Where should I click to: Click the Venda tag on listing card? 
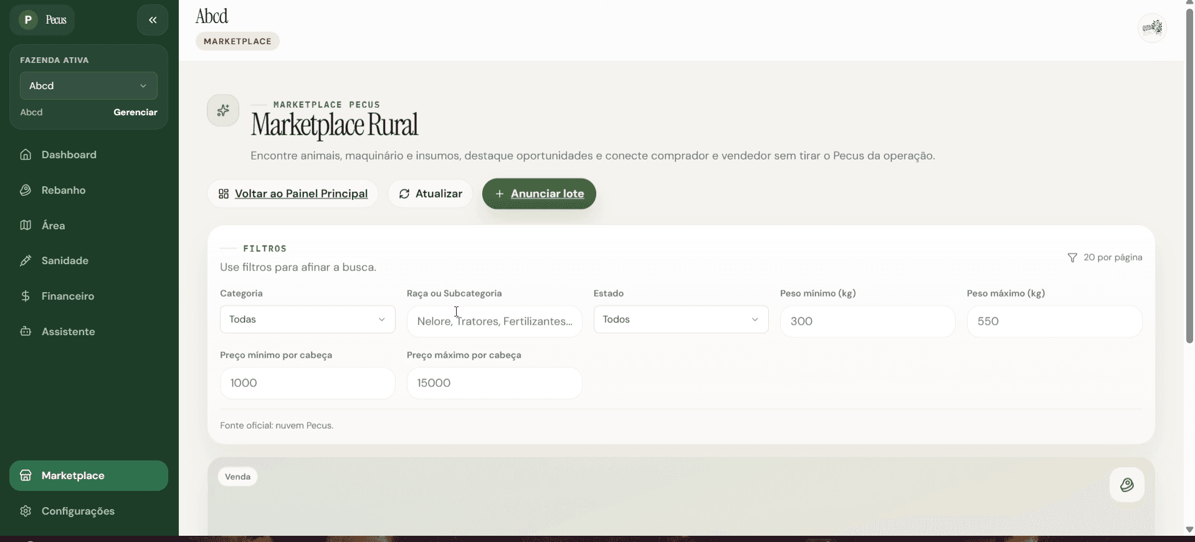(x=237, y=477)
